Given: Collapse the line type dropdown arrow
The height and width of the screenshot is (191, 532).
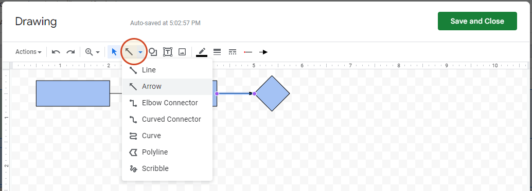Looking at the screenshot, I should (140, 52).
